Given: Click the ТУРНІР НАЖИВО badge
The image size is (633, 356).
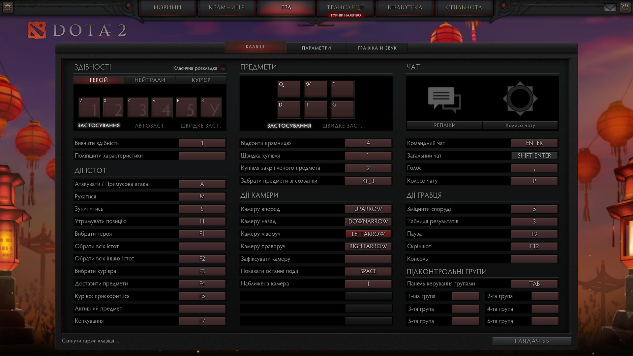Looking at the screenshot, I should click(x=346, y=15).
